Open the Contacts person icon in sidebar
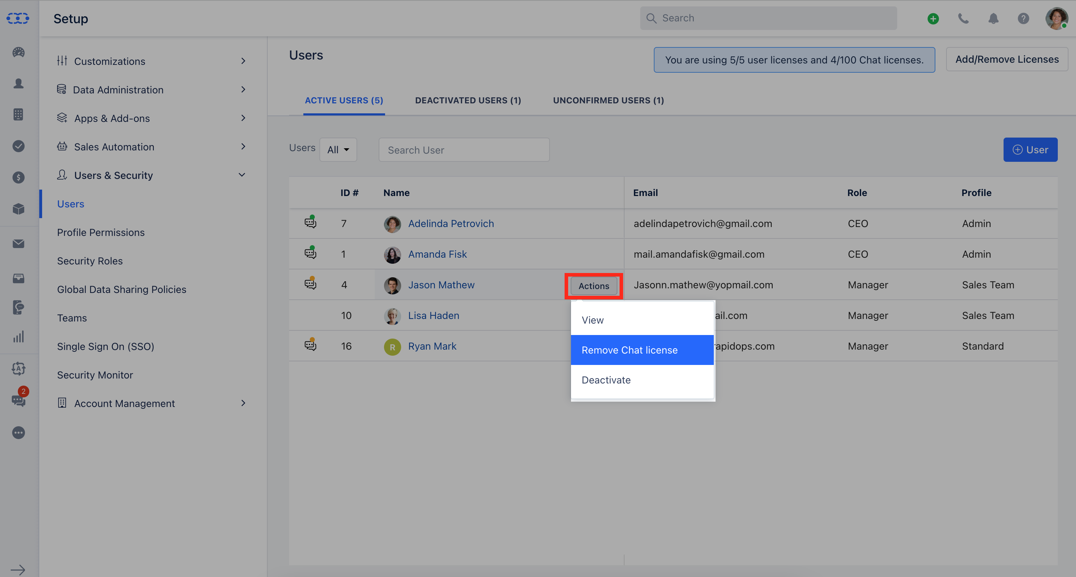 [x=18, y=83]
